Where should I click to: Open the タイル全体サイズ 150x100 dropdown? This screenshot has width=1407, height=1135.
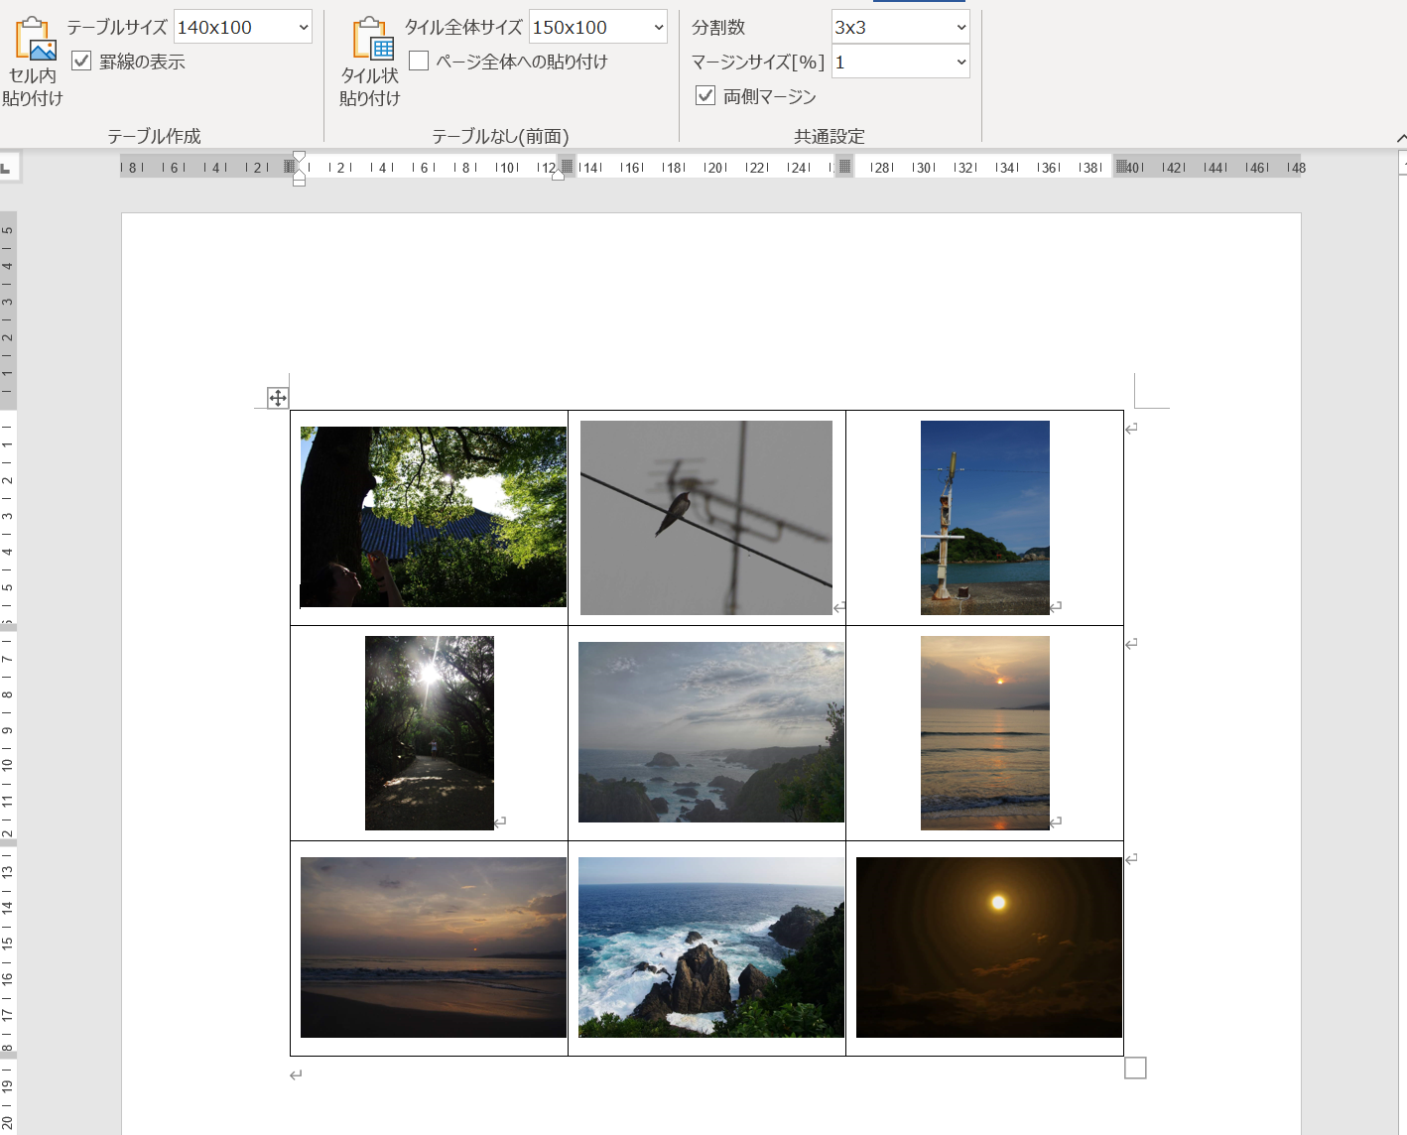pyautogui.click(x=658, y=28)
